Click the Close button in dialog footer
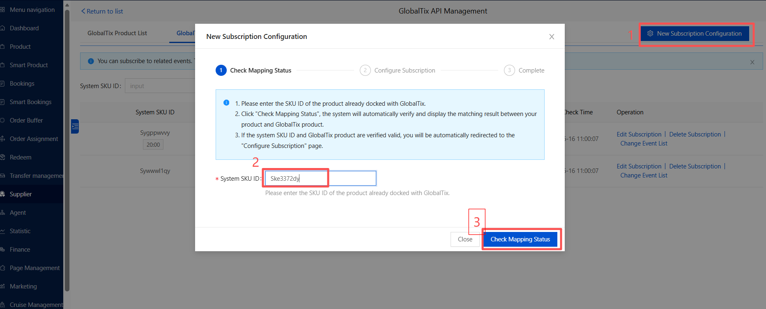The width and height of the screenshot is (766, 309). tap(465, 239)
